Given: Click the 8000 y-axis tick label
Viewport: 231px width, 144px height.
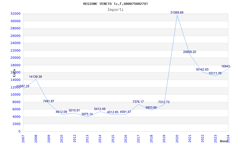Looking at the screenshot, I should point(16,102).
